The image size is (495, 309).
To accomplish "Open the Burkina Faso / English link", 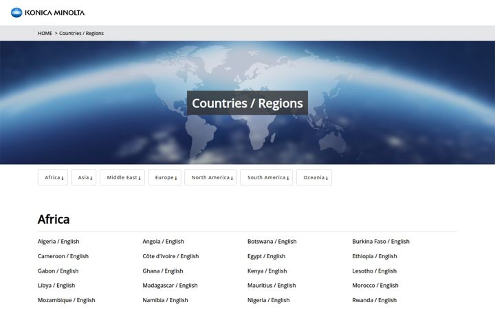I will tap(381, 242).
